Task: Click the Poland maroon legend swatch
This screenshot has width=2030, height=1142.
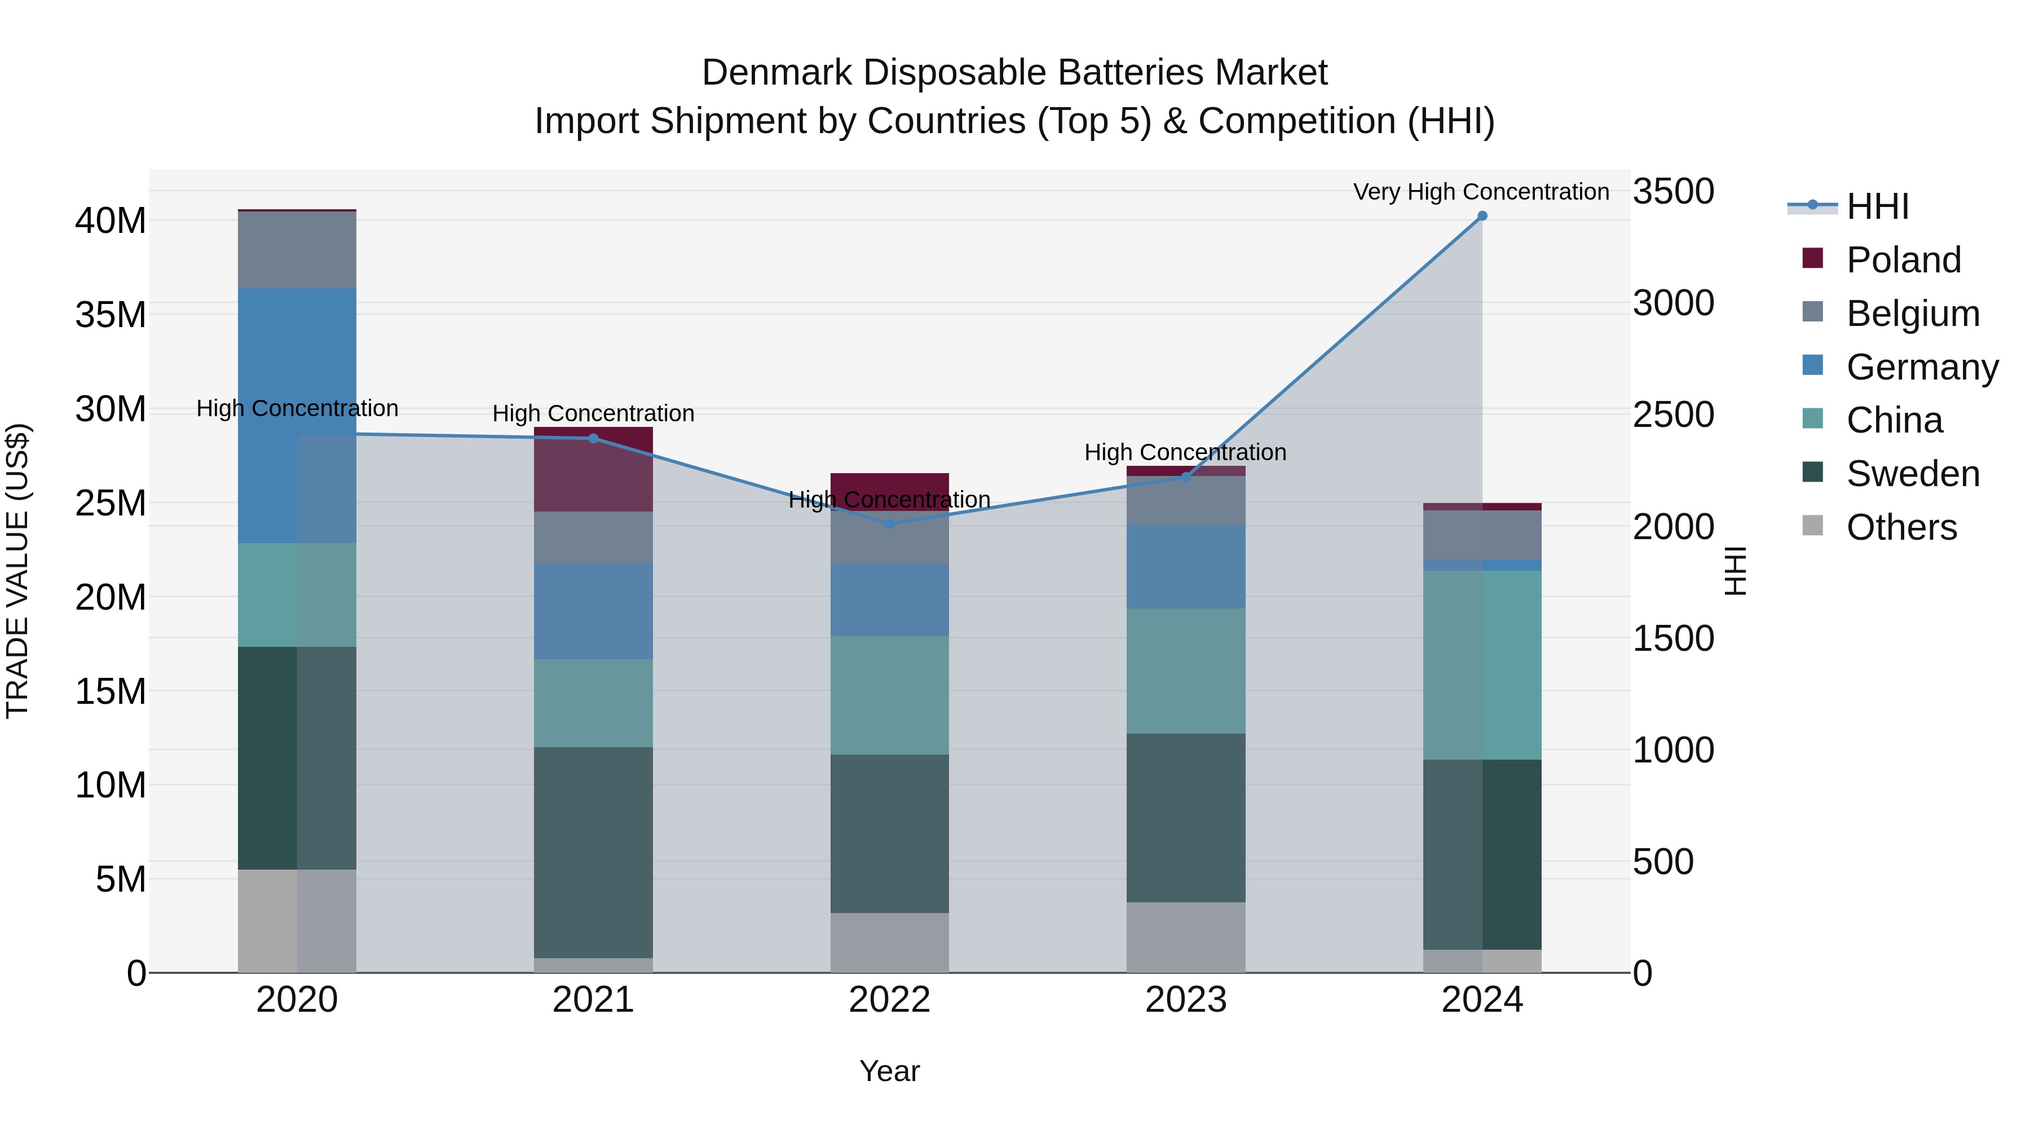Action: 1812,258
